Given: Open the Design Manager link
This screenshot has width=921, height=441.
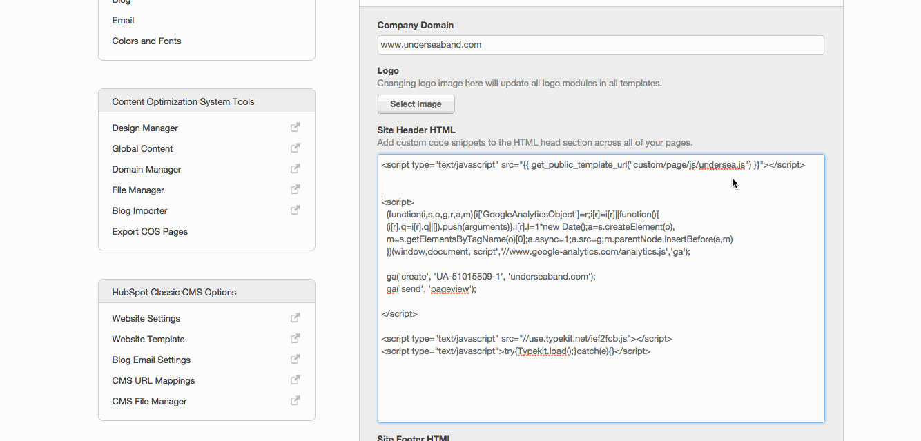Looking at the screenshot, I should tap(145, 128).
